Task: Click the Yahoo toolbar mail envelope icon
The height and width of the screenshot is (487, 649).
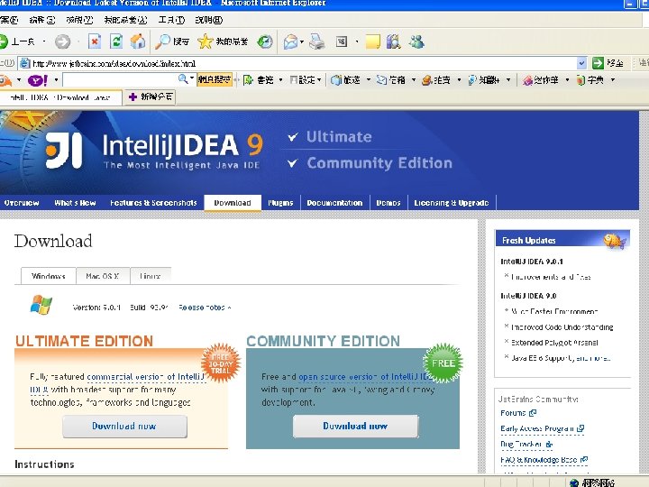Action: 381,80
